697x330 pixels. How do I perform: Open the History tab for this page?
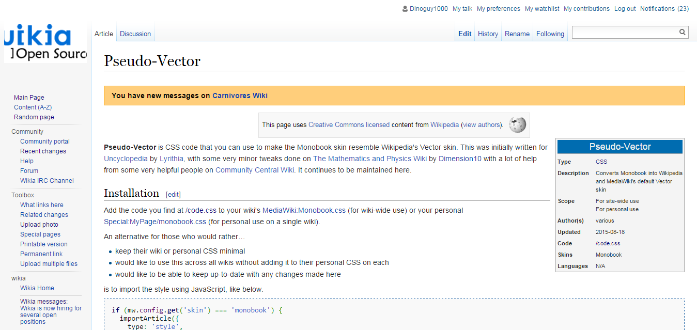click(488, 33)
